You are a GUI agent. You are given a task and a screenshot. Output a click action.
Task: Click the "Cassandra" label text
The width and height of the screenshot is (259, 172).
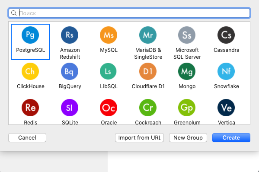[x=227, y=50]
